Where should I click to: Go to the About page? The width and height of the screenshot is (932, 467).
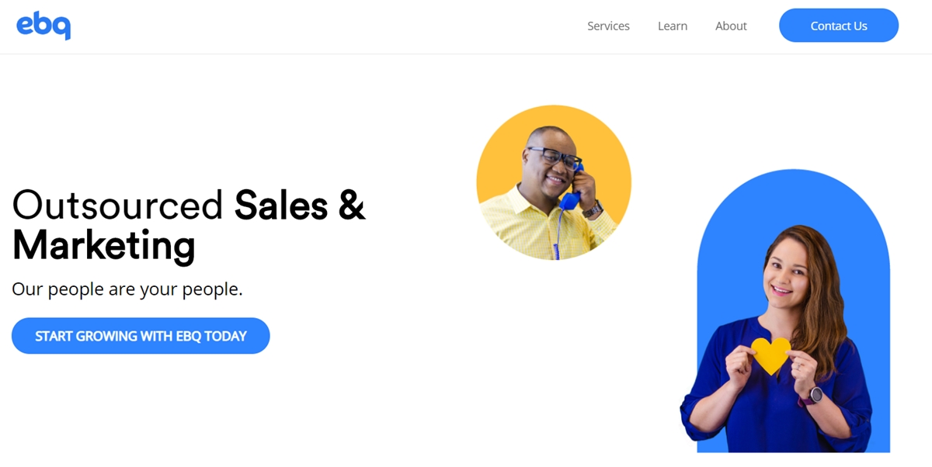coord(731,26)
